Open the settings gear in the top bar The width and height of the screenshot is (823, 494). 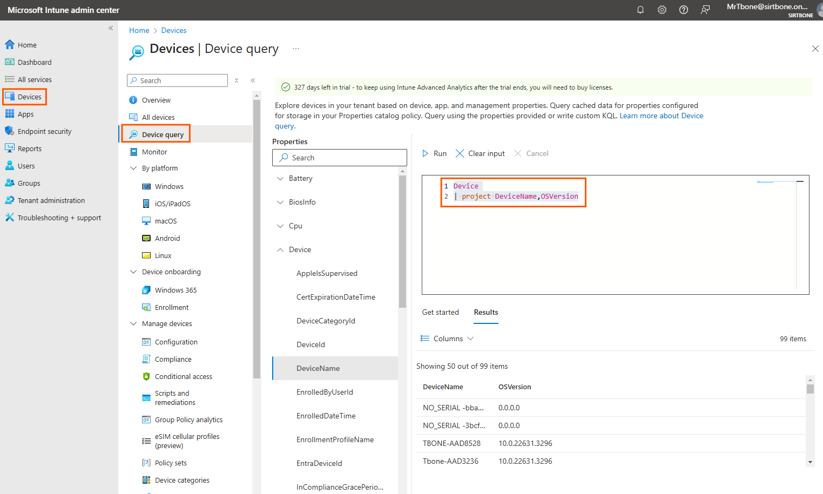pyautogui.click(x=662, y=10)
